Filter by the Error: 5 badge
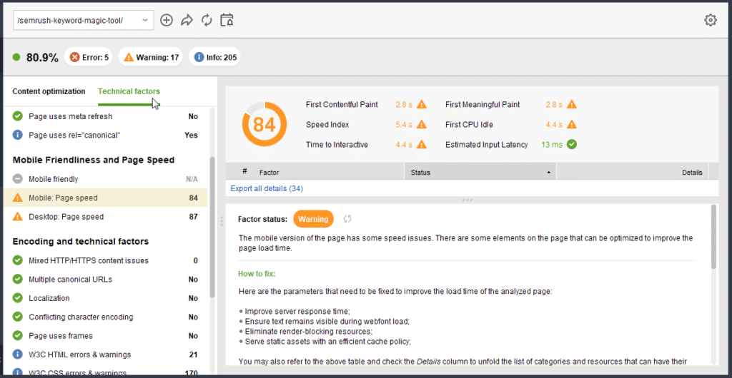This screenshot has height=378, width=732. click(x=89, y=57)
